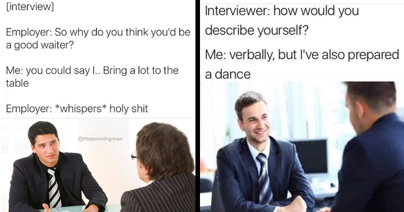Select the 'Bring a lot to the table' line

[x=92, y=77]
